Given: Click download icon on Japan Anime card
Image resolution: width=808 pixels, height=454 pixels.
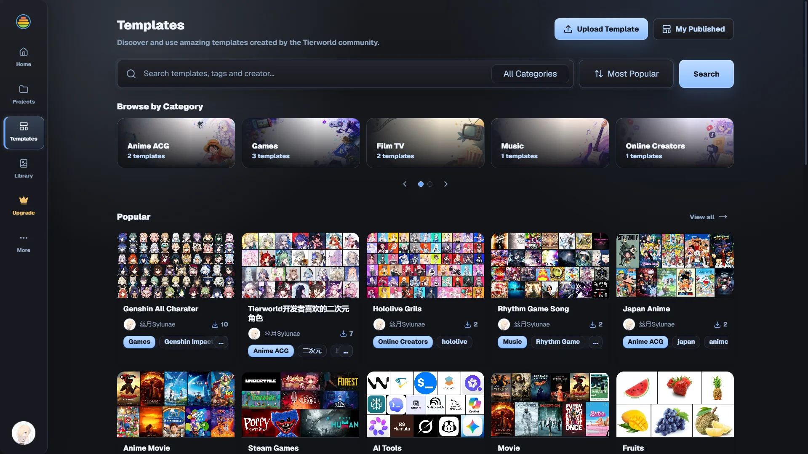Looking at the screenshot, I should click(717, 324).
